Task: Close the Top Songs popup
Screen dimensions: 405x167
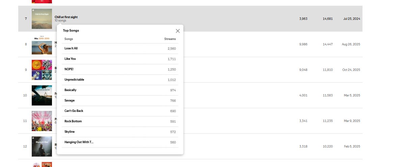Action: point(178,31)
